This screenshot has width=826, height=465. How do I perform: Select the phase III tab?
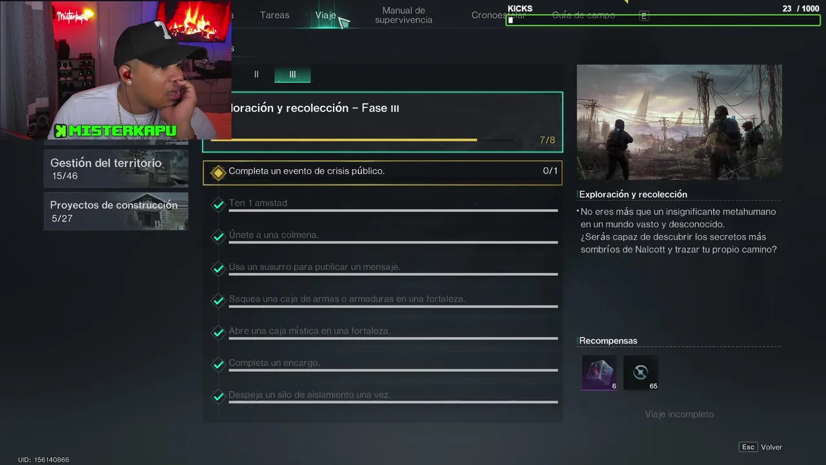[x=292, y=74]
